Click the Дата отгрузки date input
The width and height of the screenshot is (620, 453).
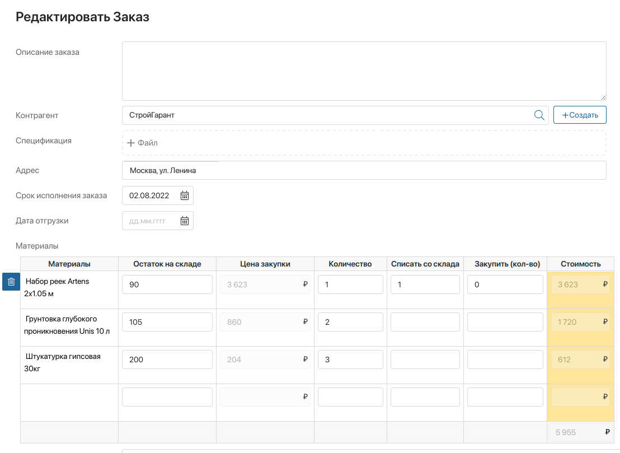coord(151,221)
